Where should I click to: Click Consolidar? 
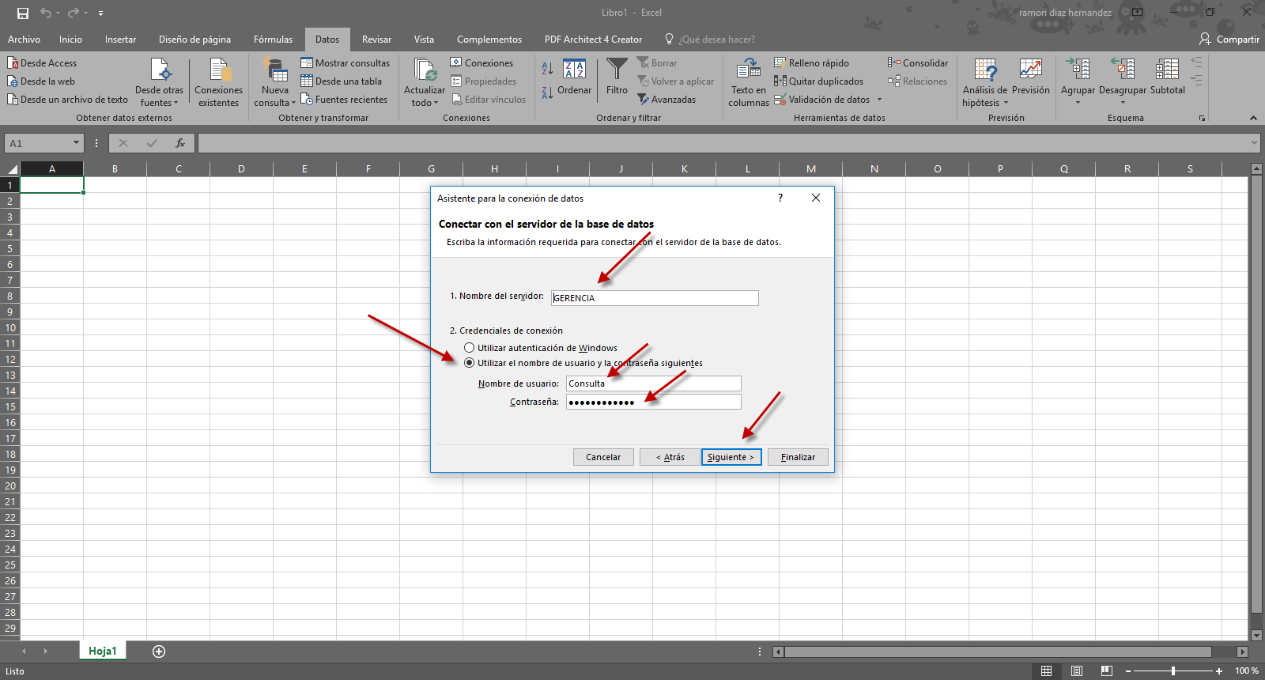click(918, 63)
